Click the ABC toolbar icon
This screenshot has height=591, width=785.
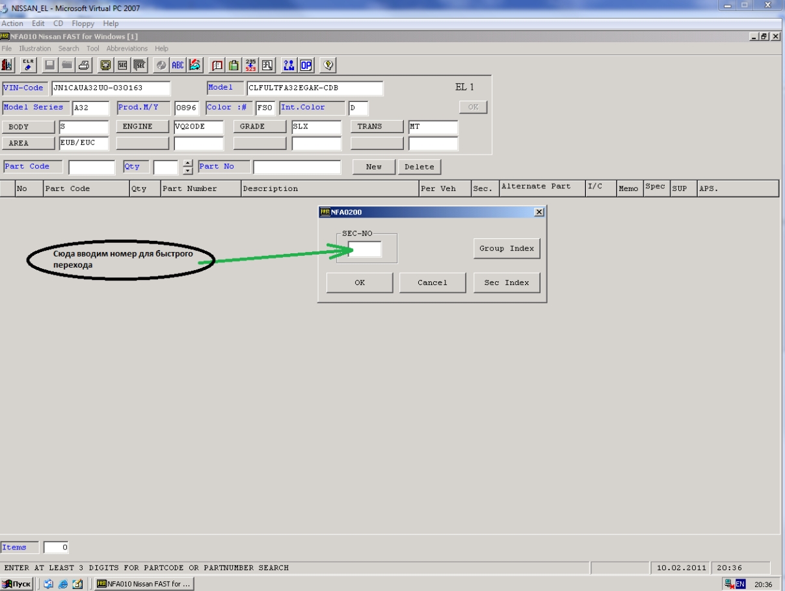coord(177,65)
